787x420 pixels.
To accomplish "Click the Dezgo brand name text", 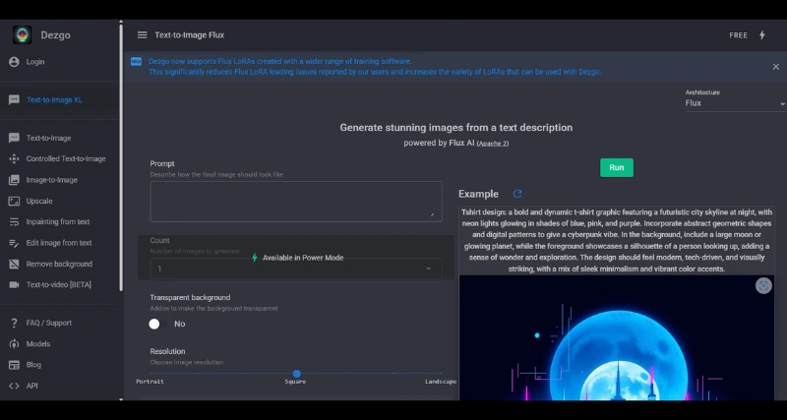I will click(x=55, y=35).
